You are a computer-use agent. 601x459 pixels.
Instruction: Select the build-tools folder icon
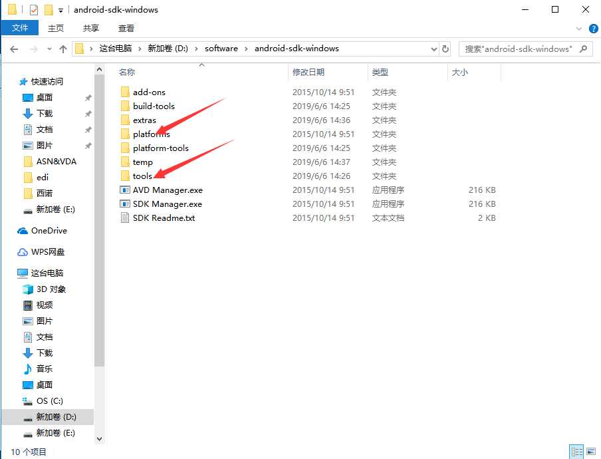[x=124, y=106]
